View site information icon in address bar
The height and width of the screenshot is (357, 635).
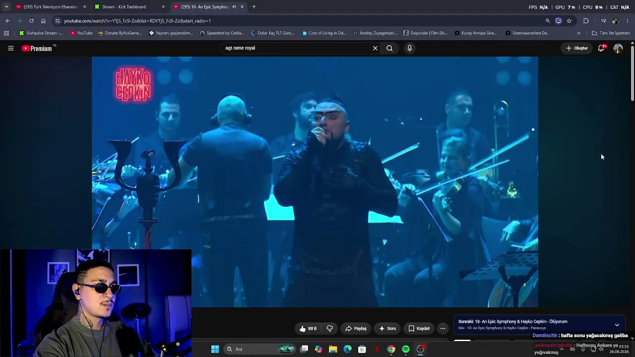(x=58, y=21)
